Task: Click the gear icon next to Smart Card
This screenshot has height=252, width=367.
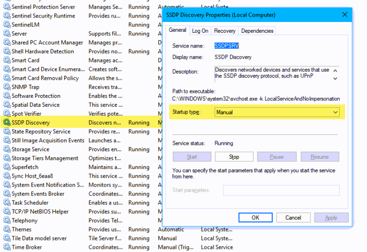Action: (7, 60)
